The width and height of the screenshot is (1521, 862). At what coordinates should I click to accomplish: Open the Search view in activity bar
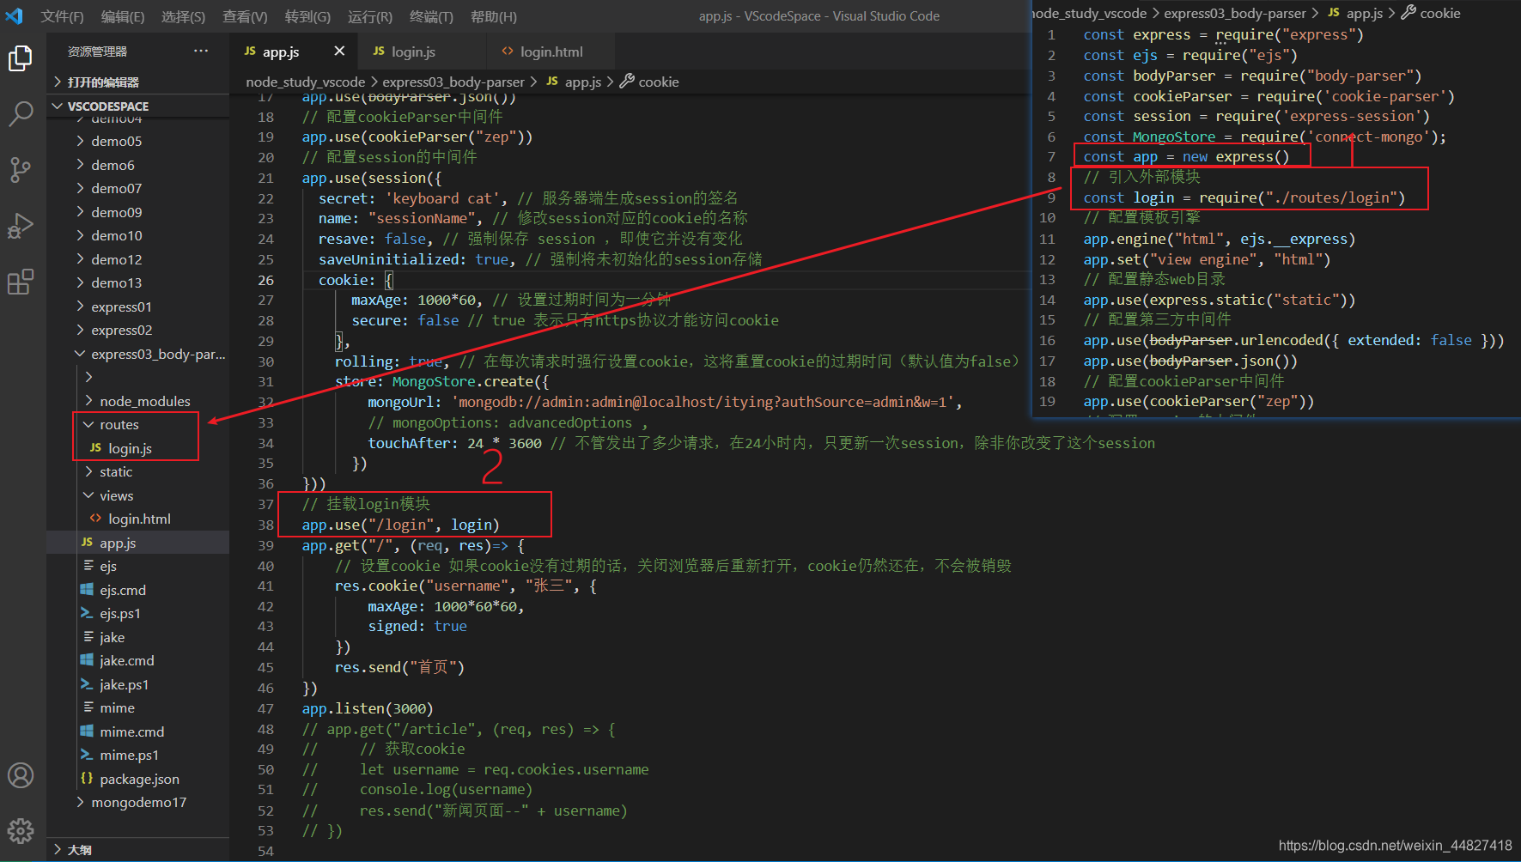pyautogui.click(x=21, y=113)
